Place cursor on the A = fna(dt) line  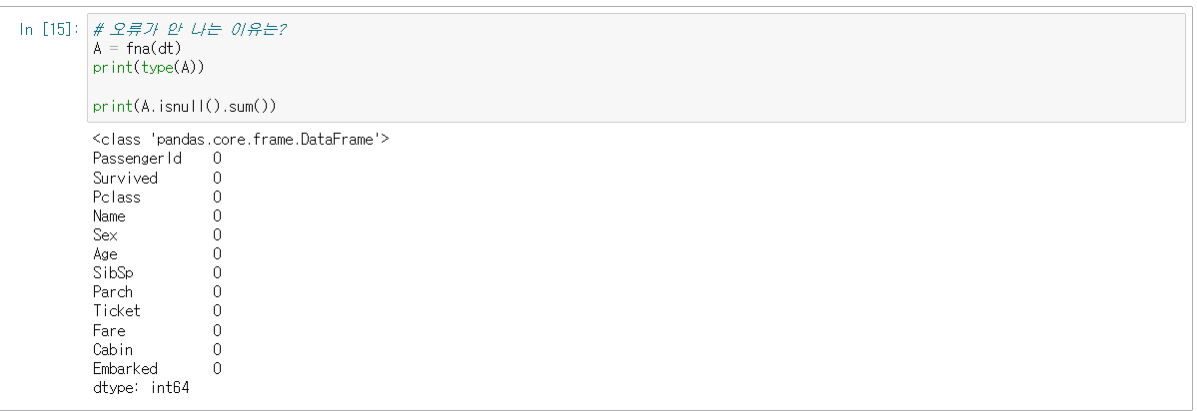[137, 48]
